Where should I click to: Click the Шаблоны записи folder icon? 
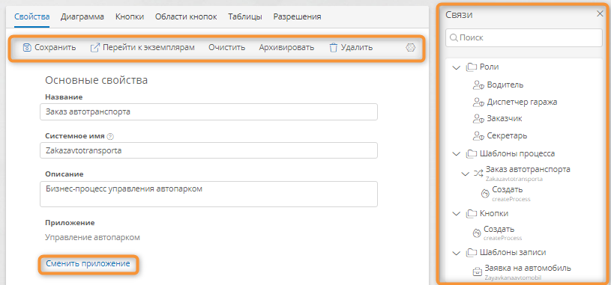coord(472,253)
